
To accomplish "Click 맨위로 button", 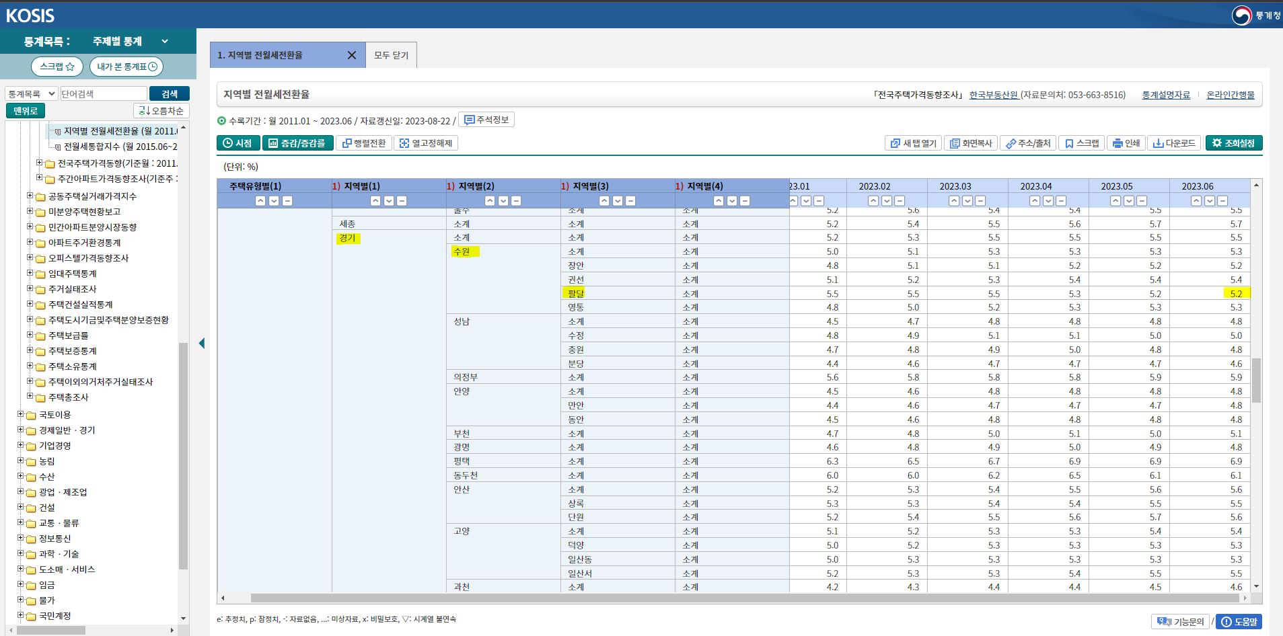I will click(26, 111).
